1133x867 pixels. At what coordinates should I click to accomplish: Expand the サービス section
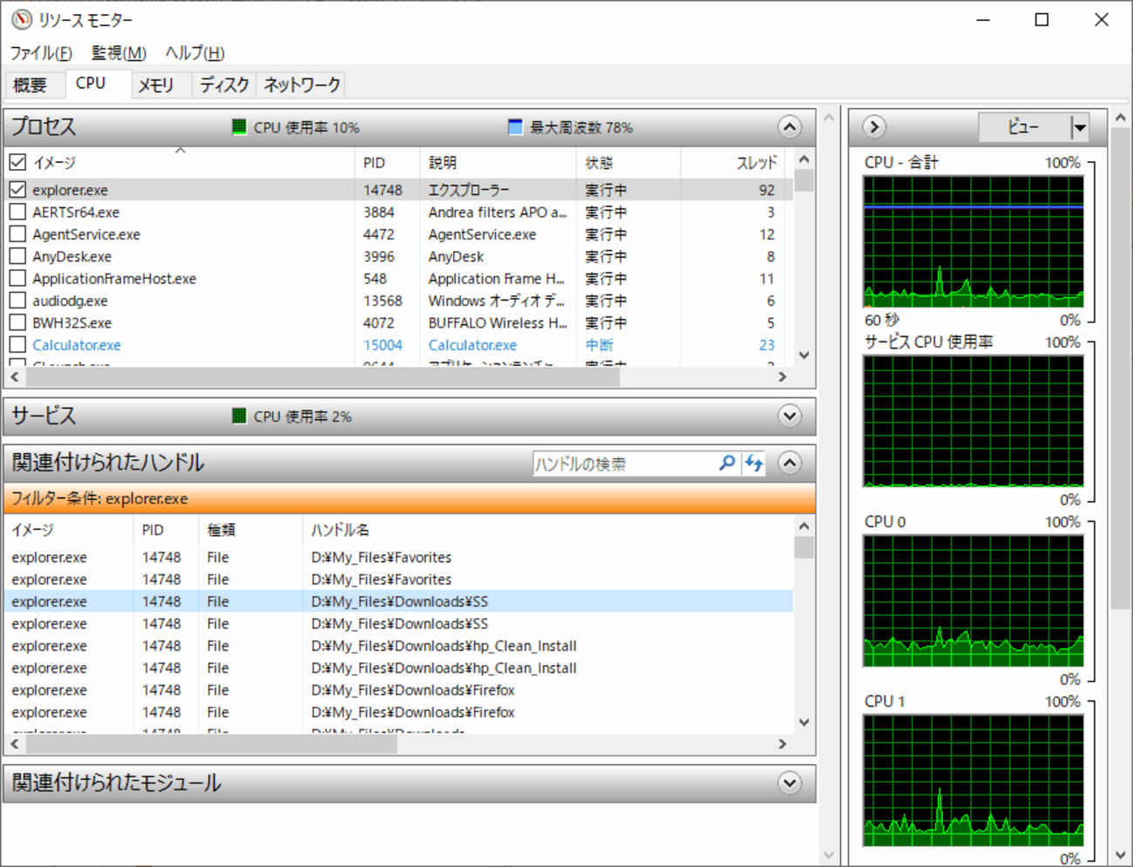tap(790, 417)
